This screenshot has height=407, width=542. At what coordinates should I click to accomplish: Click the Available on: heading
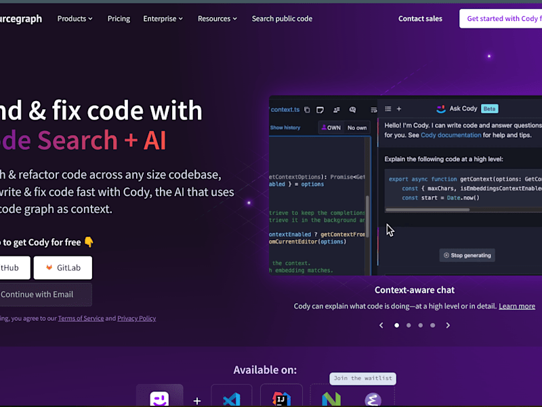point(265,370)
